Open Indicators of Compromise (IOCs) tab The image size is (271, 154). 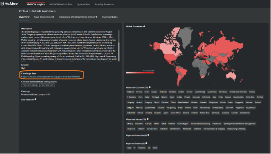77,17
